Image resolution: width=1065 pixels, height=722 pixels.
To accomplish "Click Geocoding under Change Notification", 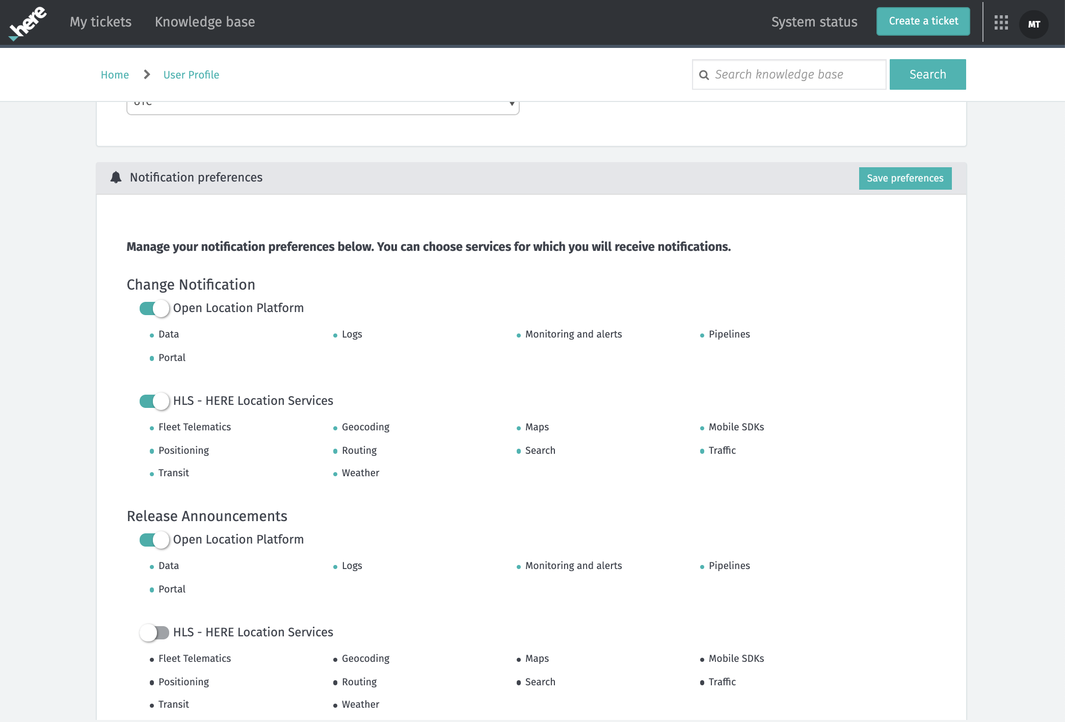I will (x=365, y=427).
